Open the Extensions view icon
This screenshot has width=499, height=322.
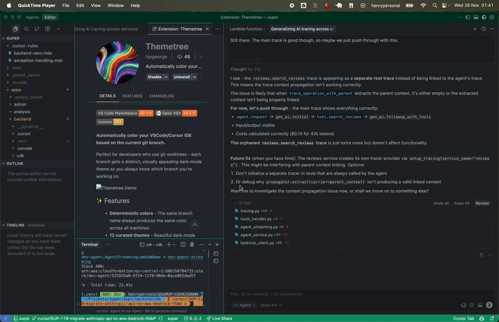(48, 29)
